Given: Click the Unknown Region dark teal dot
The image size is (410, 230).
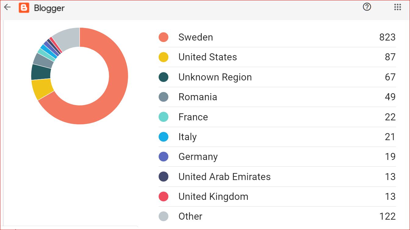Looking at the screenshot, I should tap(164, 77).
